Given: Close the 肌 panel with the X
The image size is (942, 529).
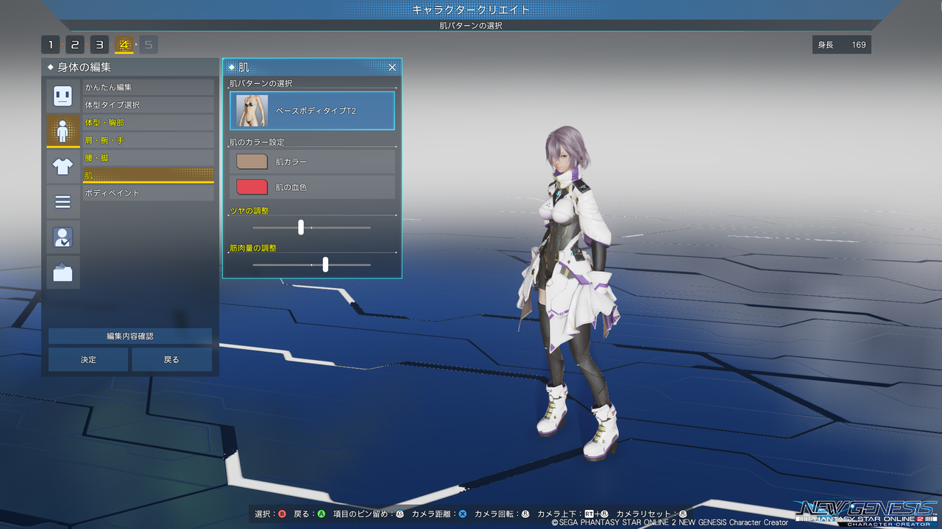Looking at the screenshot, I should click(x=392, y=68).
